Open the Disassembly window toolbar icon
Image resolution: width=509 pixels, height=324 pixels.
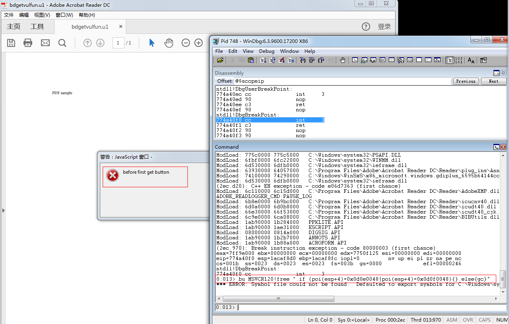[x=410, y=60]
